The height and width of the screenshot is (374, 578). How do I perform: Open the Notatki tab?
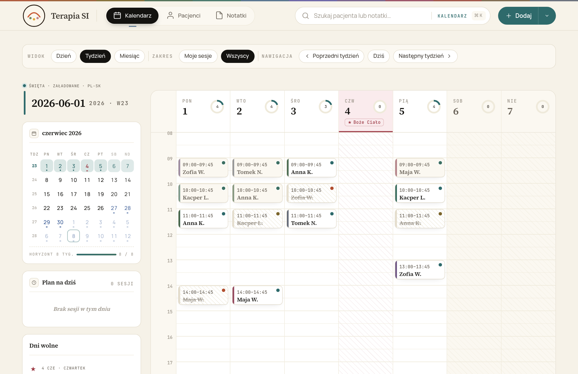(231, 16)
